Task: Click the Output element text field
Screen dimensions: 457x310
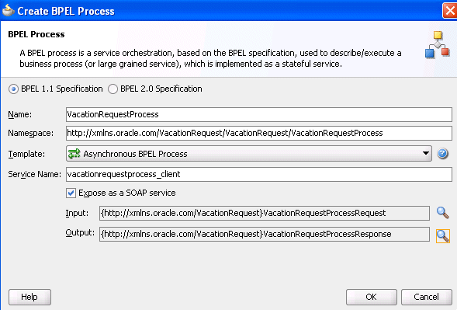Action: click(265, 234)
